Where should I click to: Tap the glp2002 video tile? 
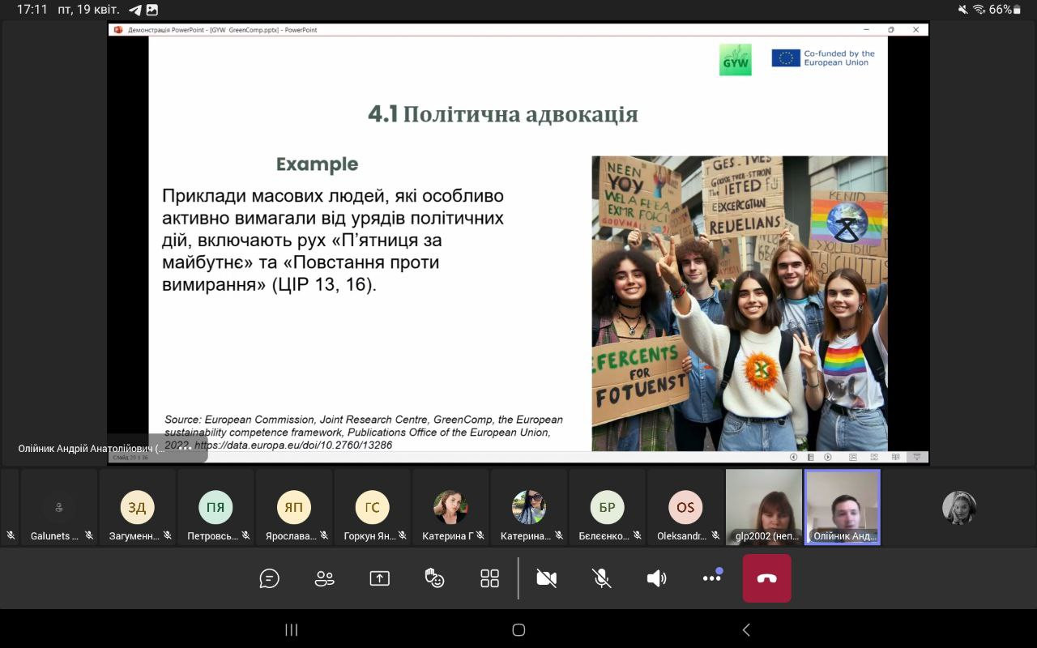pyautogui.click(x=763, y=508)
